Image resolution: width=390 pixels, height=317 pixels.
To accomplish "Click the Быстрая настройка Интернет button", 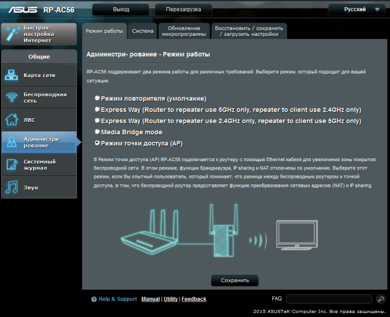I will tap(39, 34).
